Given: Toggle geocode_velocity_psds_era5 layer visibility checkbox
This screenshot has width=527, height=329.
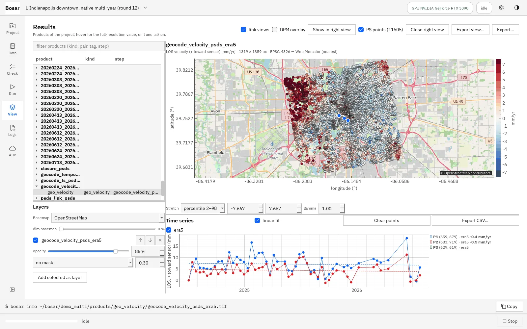Looking at the screenshot, I should (36, 240).
